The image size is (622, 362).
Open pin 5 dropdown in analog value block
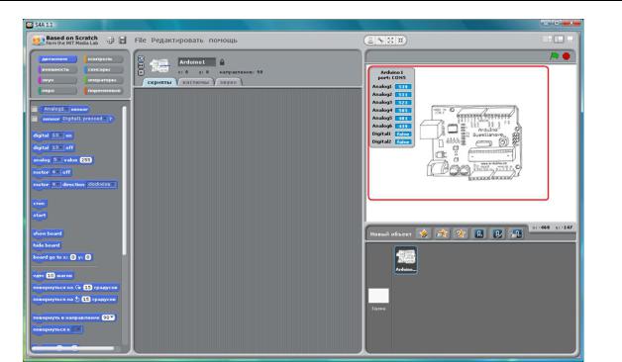point(57,160)
